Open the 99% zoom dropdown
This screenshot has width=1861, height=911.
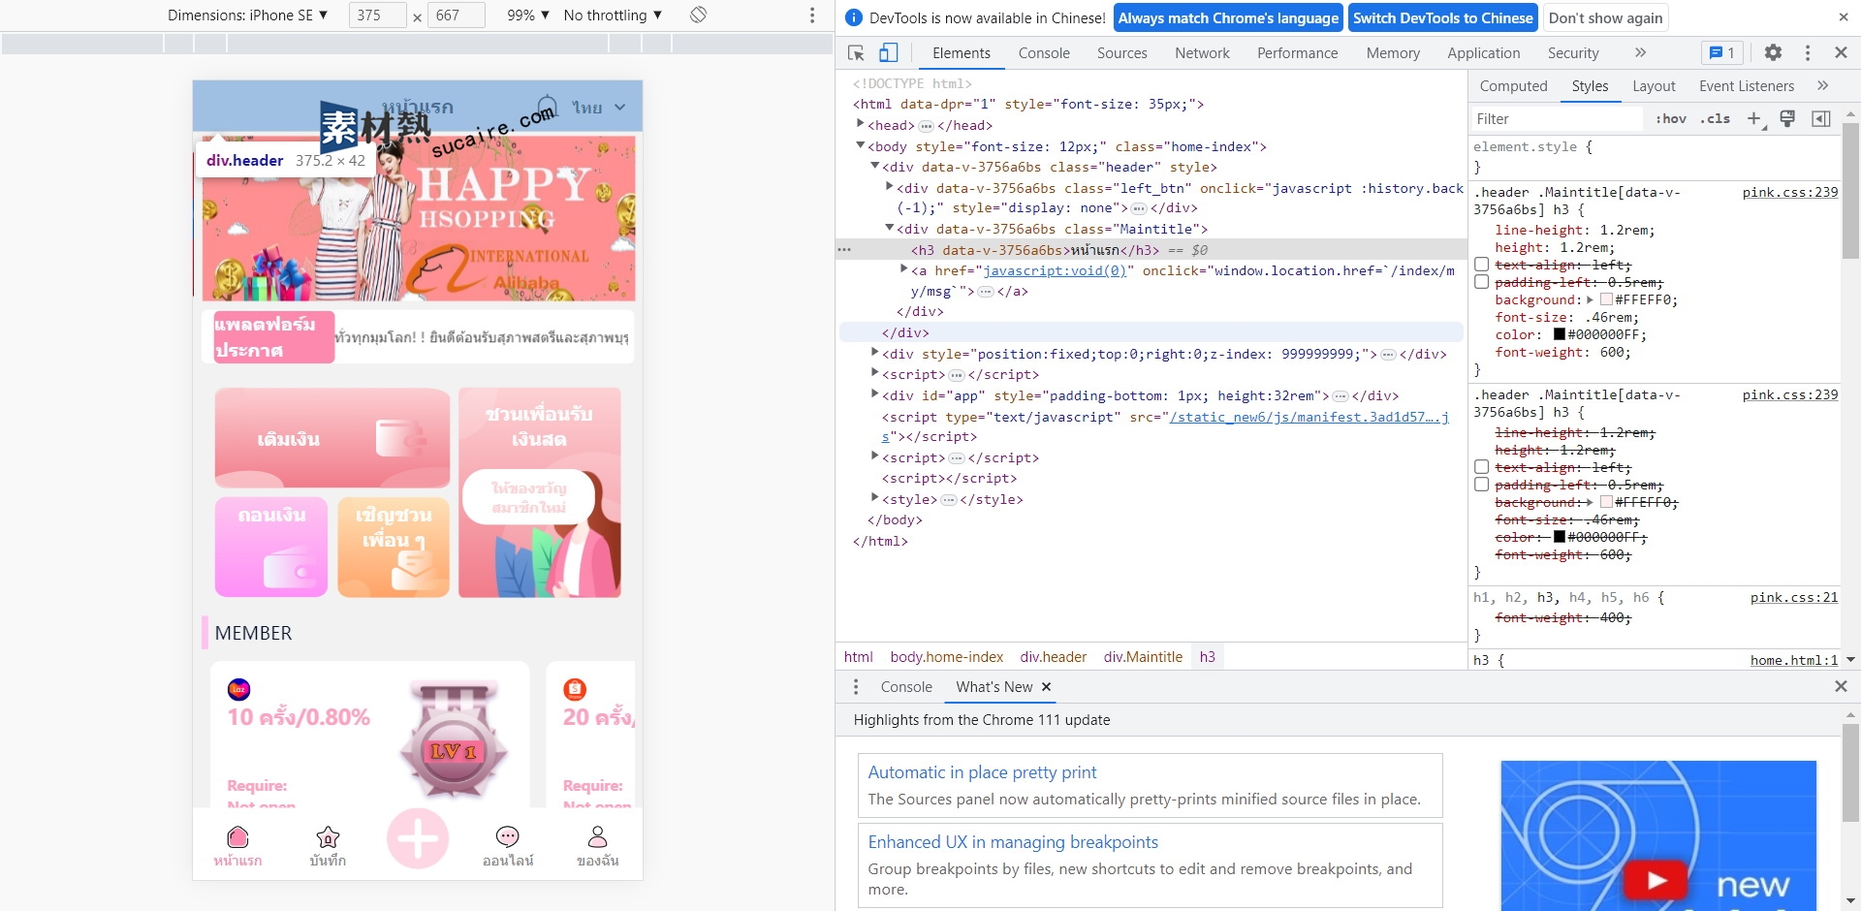point(528,16)
